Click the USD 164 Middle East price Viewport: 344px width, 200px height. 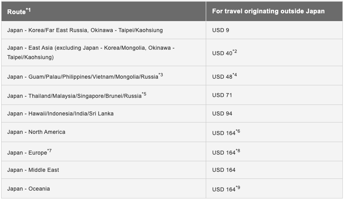click(224, 170)
